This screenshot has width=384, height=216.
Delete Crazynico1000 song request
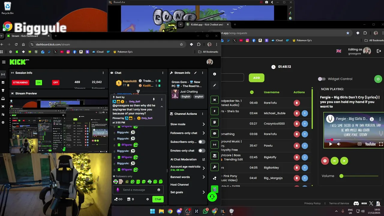pos(297,124)
